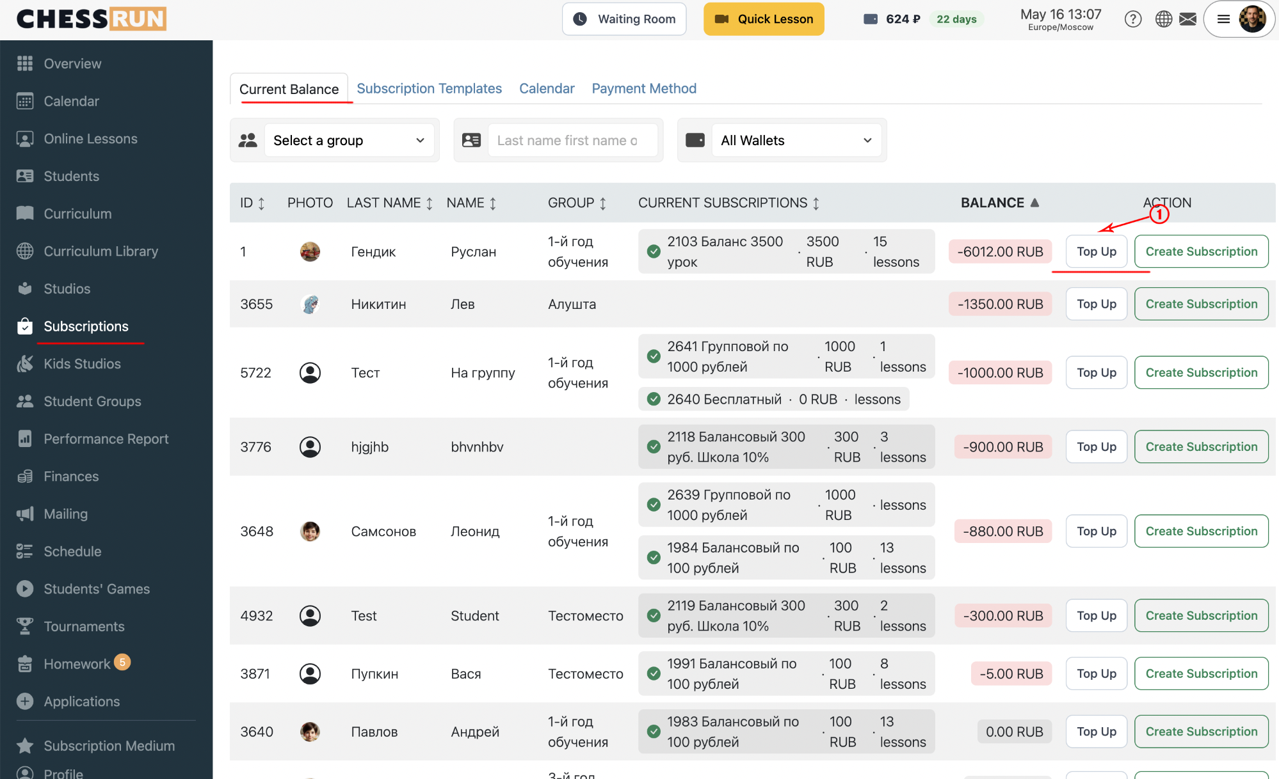The height and width of the screenshot is (779, 1279).
Task: Open Performance Report
Action: (106, 439)
